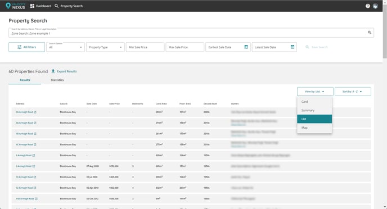The height and width of the screenshot is (209, 387).
Task: Open 2A Armagh Road external link icon
Action: (35, 112)
